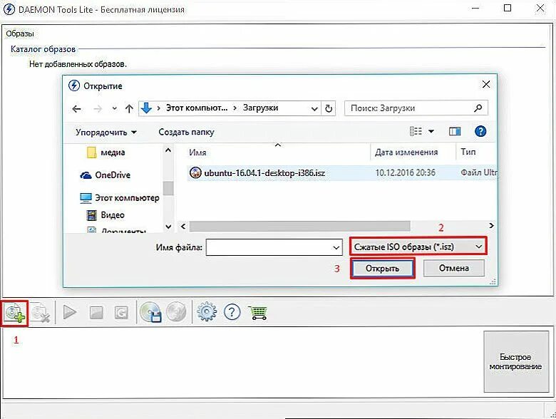Viewport: 556px width, 419px height.
Task: Expand the view options dropdown arrow
Action: 431,132
